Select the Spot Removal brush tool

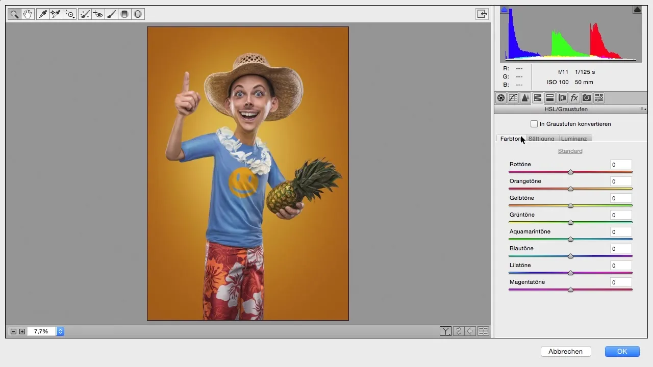point(85,14)
